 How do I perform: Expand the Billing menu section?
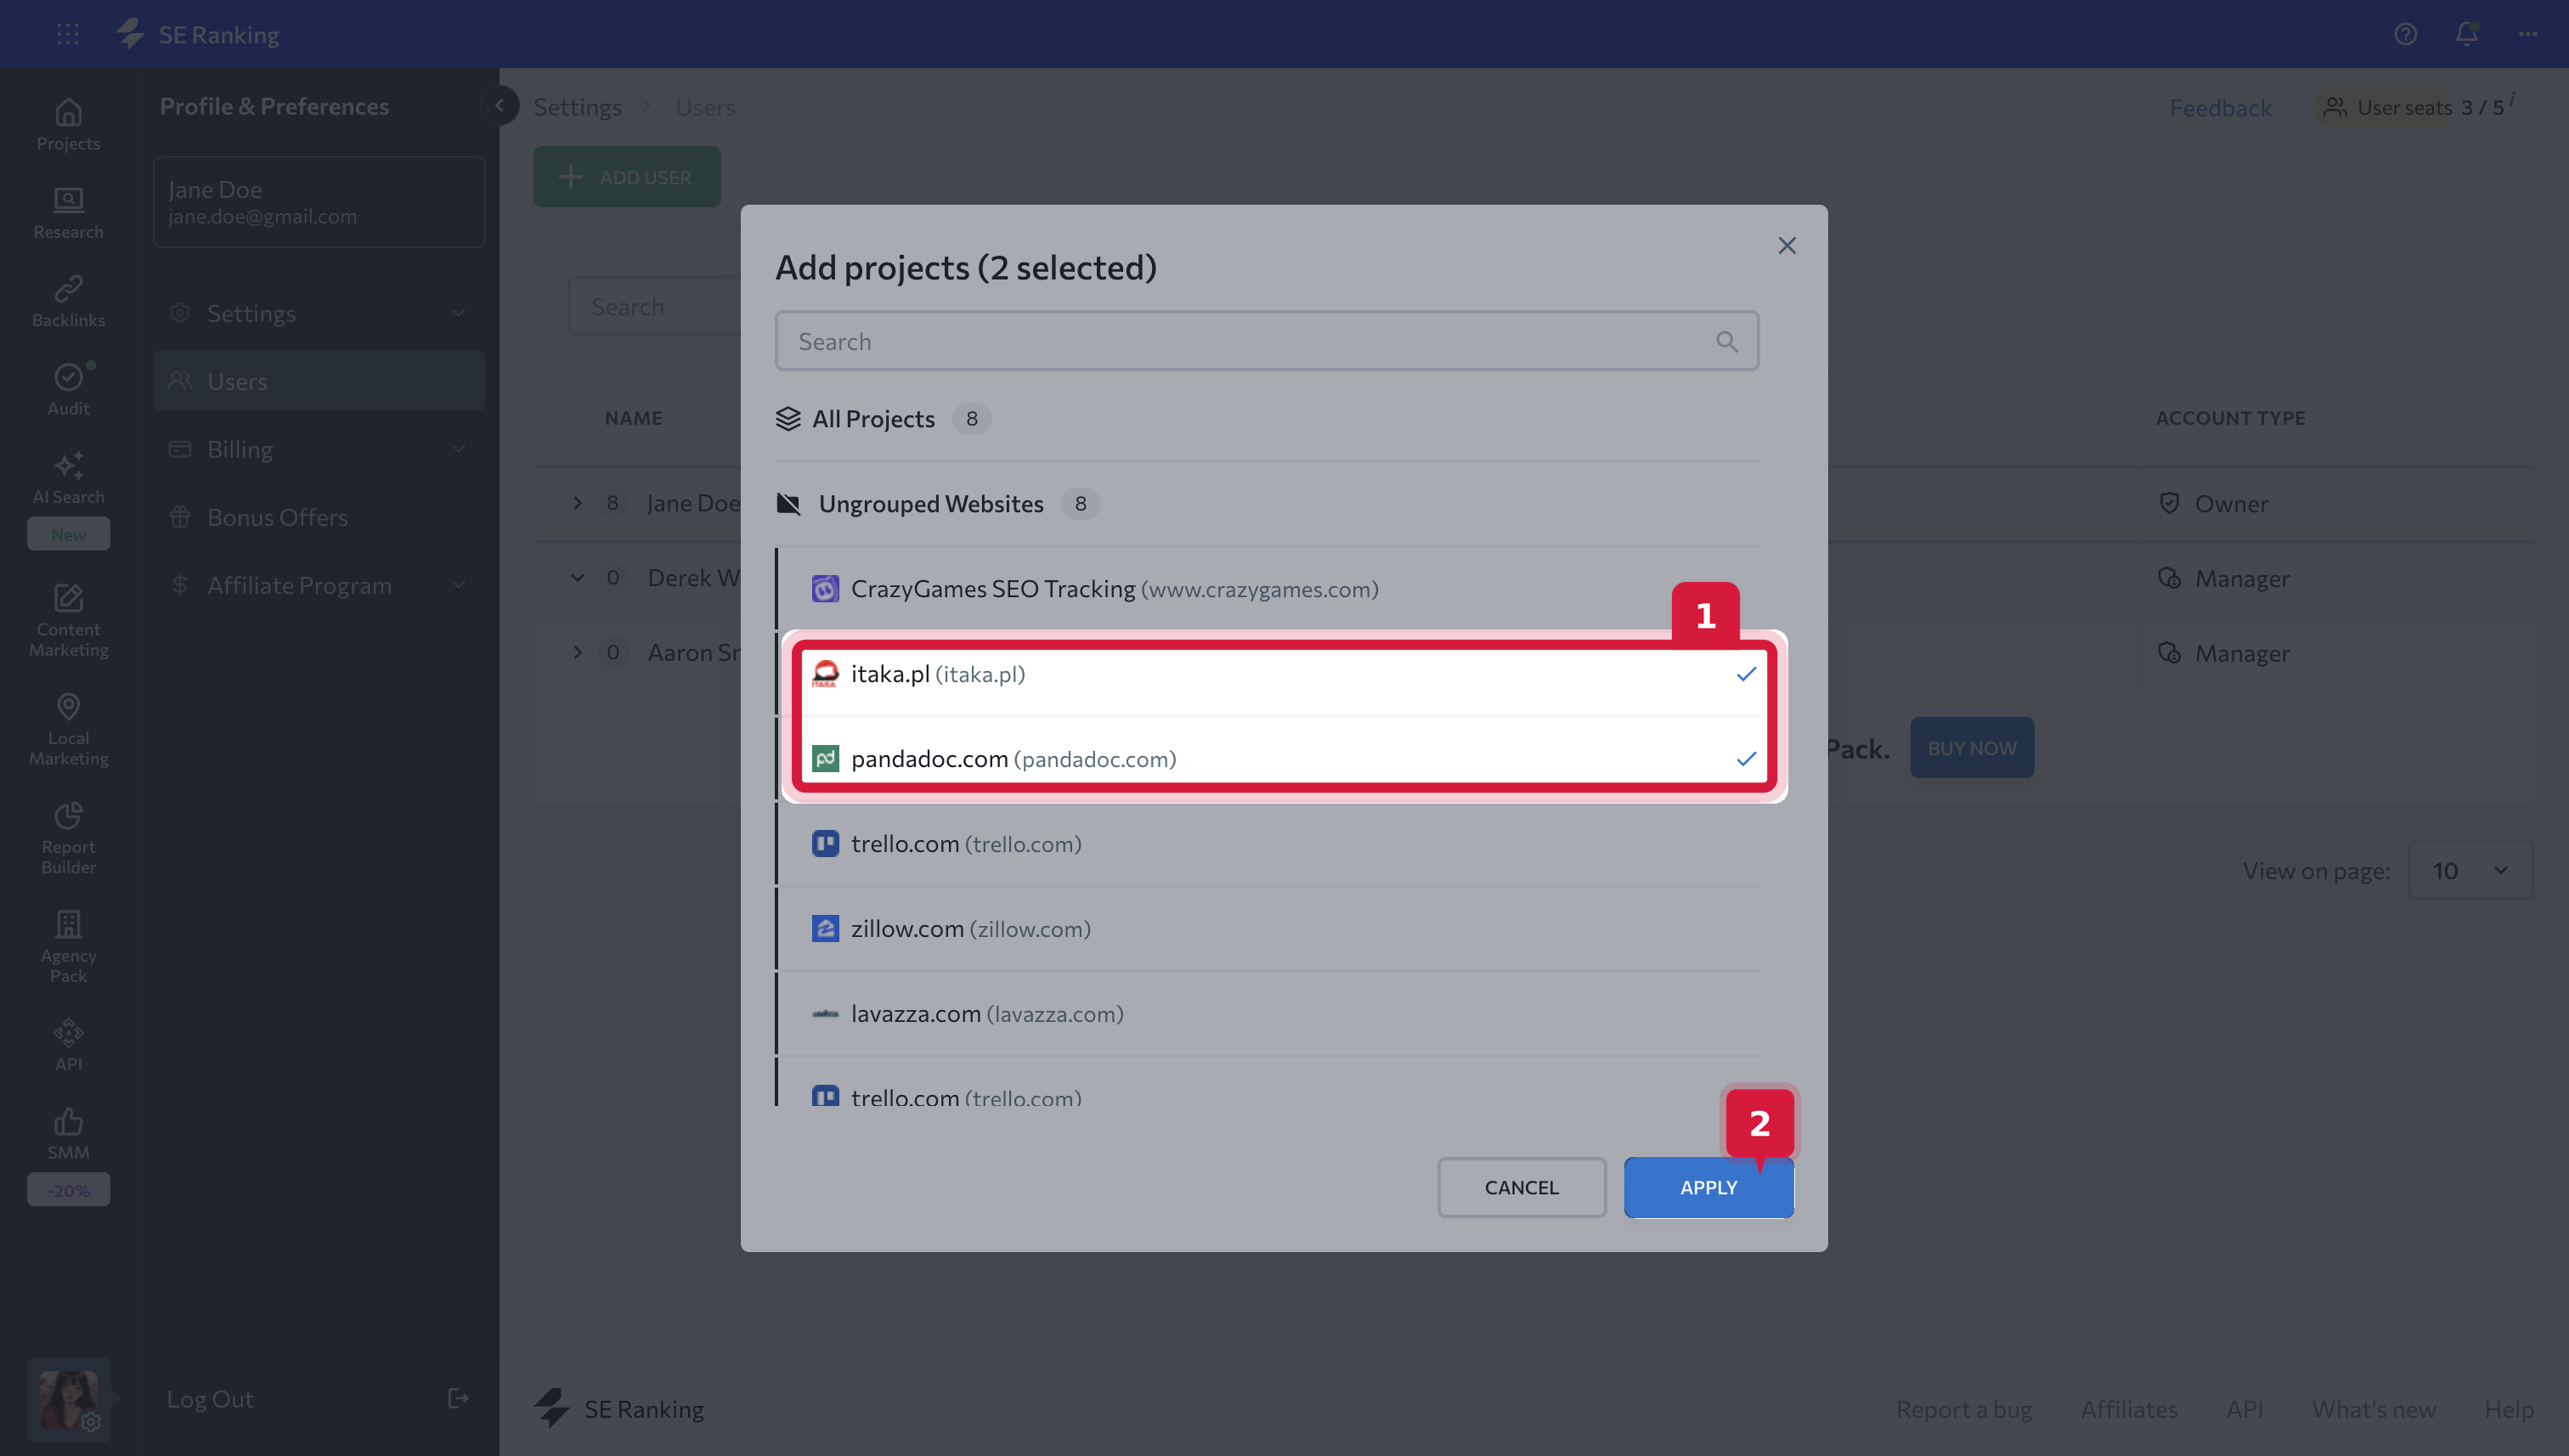(319, 449)
